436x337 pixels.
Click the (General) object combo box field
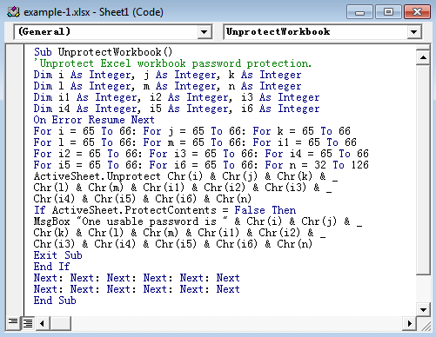click(x=112, y=32)
